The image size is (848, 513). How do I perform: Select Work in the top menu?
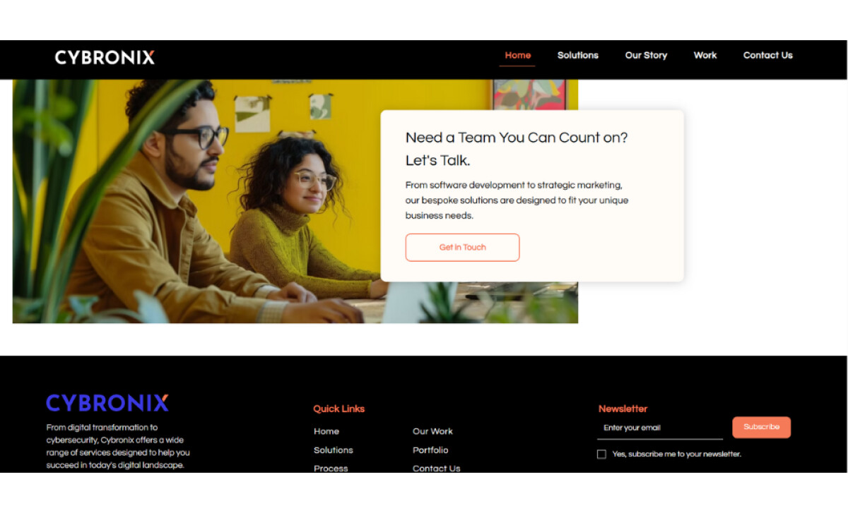705,55
